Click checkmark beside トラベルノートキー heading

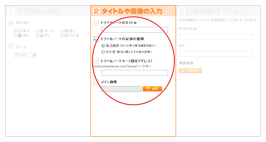[x=96, y=61]
